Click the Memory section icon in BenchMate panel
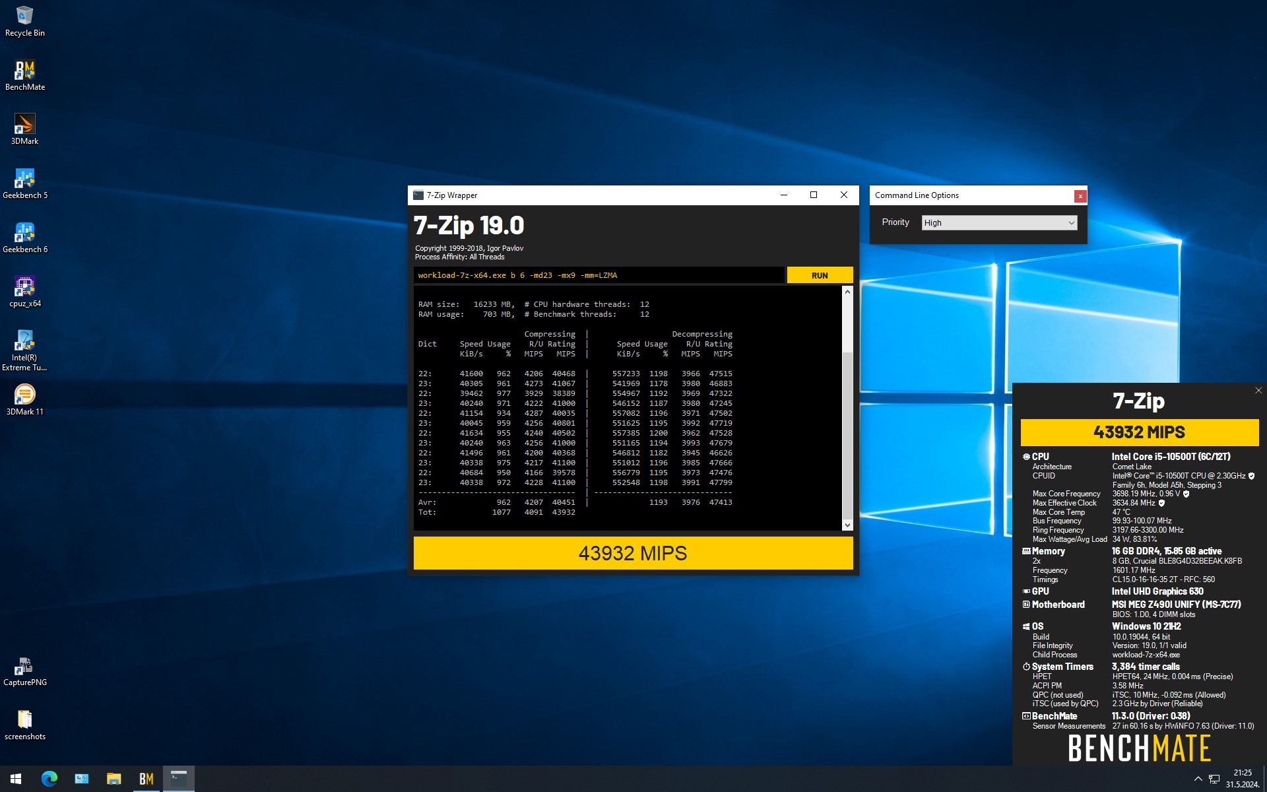Image resolution: width=1267 pixels, height=792 pixels. [1026, 551]
